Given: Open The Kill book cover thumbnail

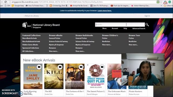Looking at the screenshot, I should pos(54,76).
